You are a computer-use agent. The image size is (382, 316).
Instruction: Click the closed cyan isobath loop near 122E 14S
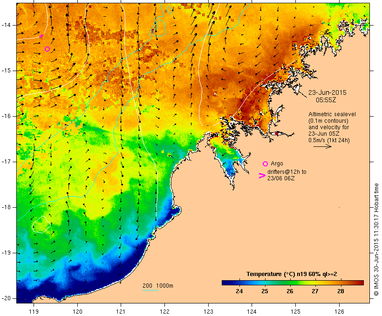click(x=159, y=28)
